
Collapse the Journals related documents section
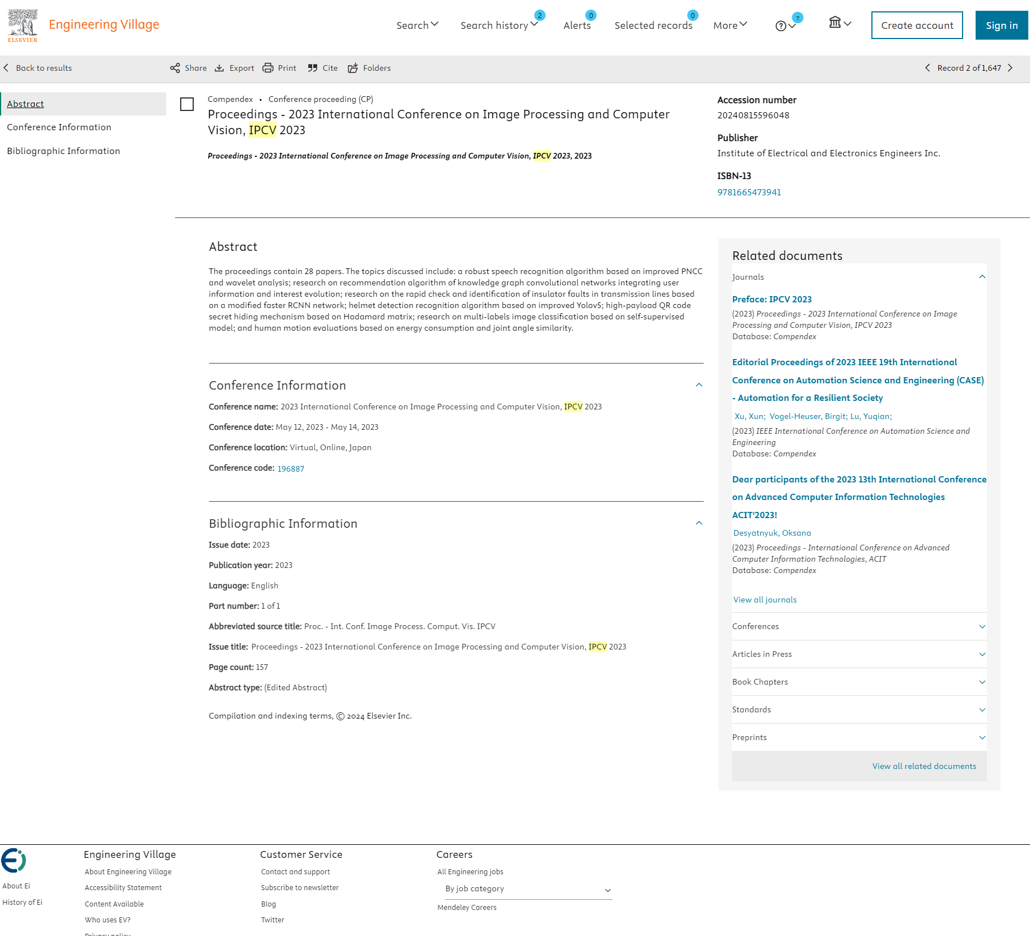[982, 277]
